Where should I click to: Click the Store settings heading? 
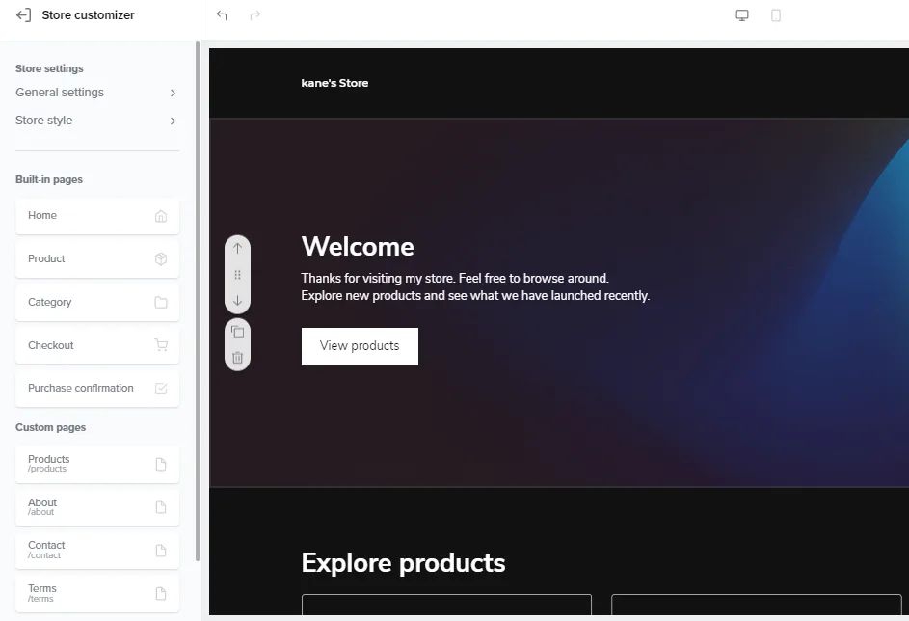click(49, 68)
